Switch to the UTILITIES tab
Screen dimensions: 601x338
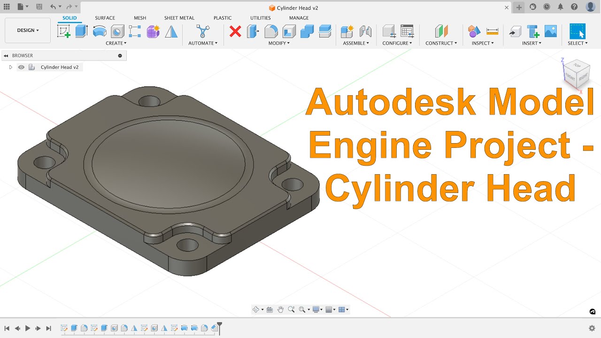pos(261,18)
